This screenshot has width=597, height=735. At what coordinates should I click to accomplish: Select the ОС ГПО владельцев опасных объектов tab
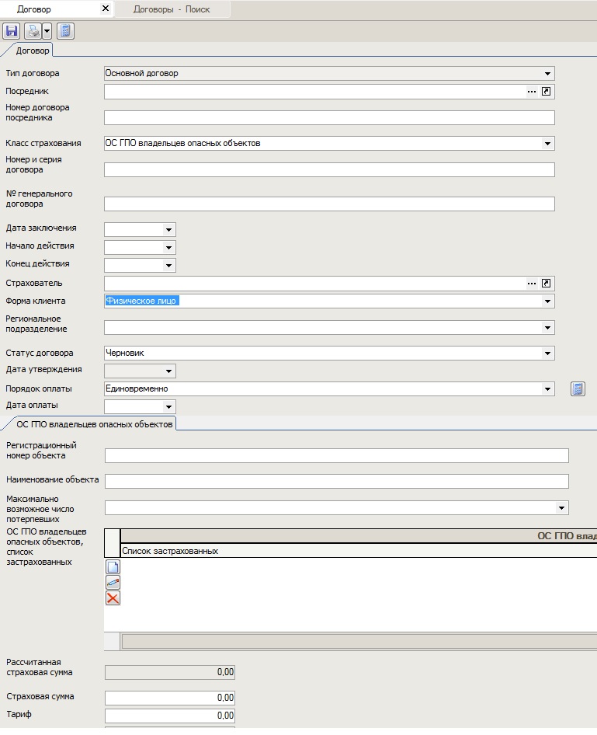click(x=94, y=424)
